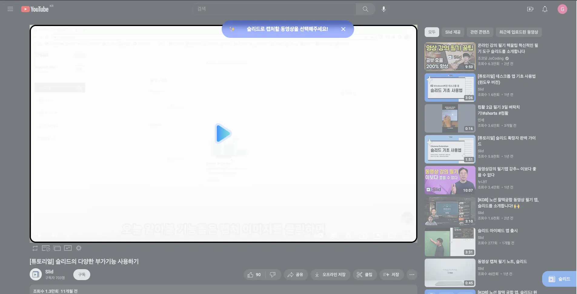Open the more actions ellipsis menu

click(412, 275)
